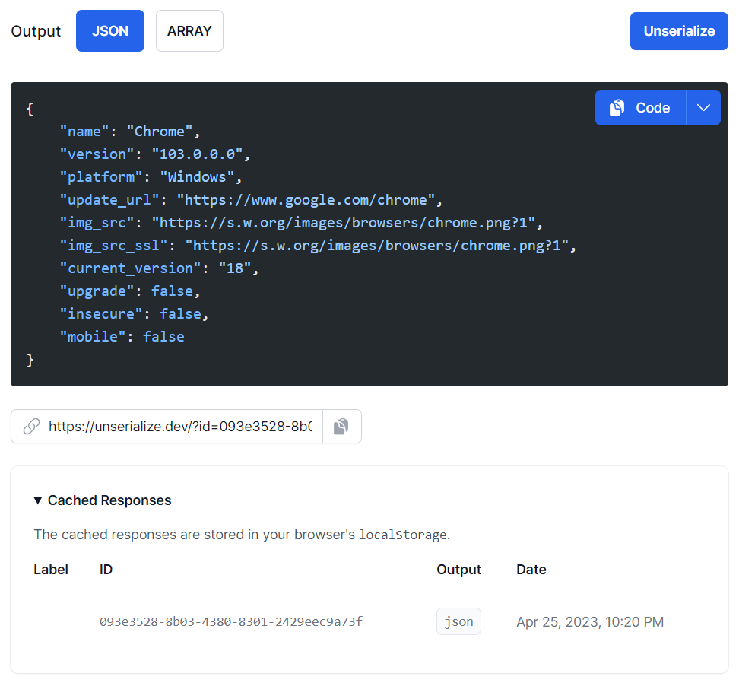Click the json output badge

coord(458,621)
